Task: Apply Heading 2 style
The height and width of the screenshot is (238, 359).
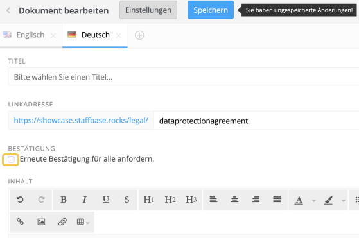Action: tap(170, 200)
